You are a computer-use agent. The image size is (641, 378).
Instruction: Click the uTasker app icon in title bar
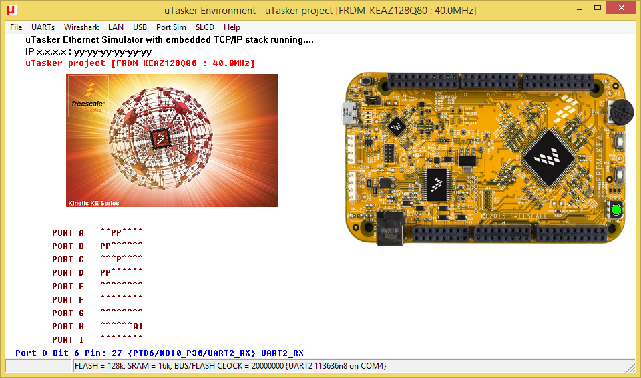coord(11,11)
